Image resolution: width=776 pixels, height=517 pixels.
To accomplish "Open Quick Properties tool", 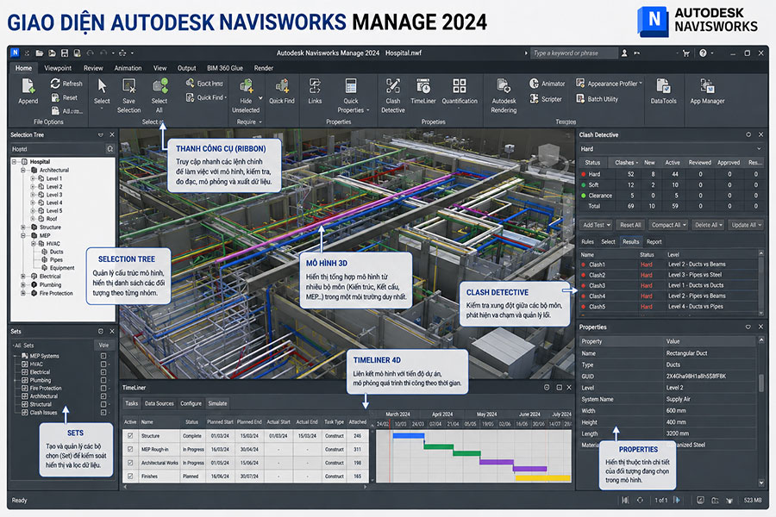I will click(351, 95).
